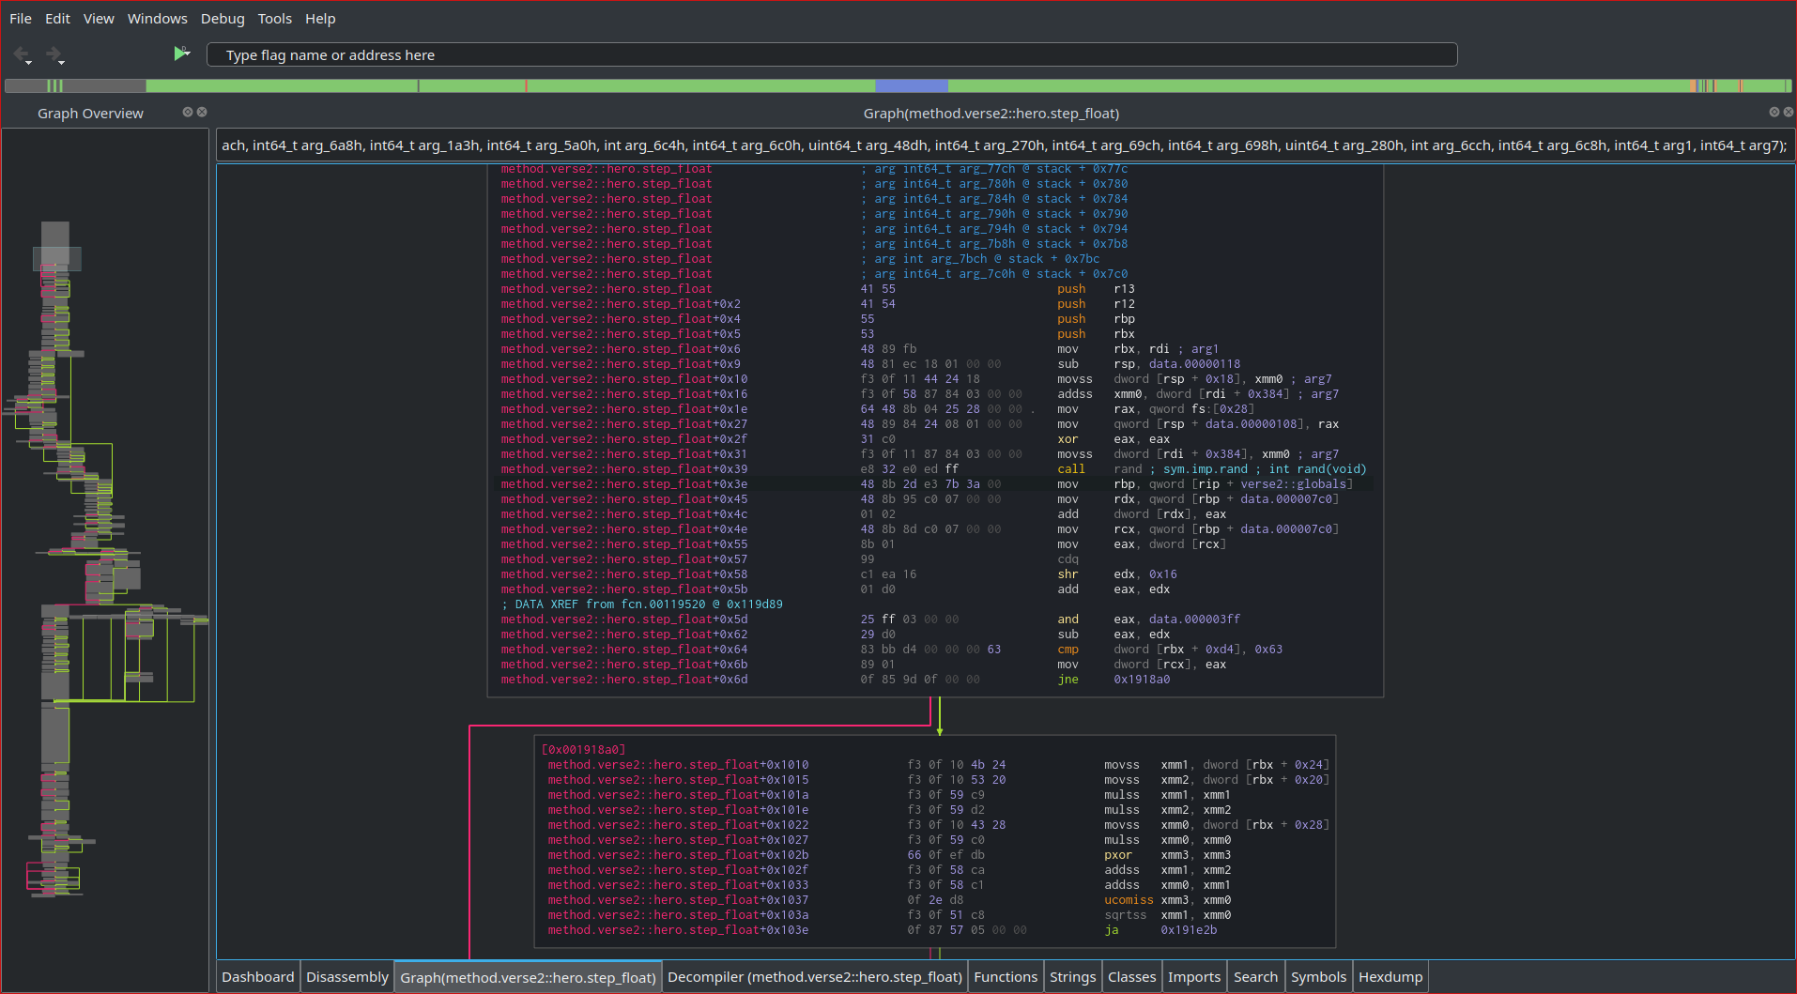Close the Graph Overview panel
The height and width of the screenshot is (994, 1797).
point(202,112)
